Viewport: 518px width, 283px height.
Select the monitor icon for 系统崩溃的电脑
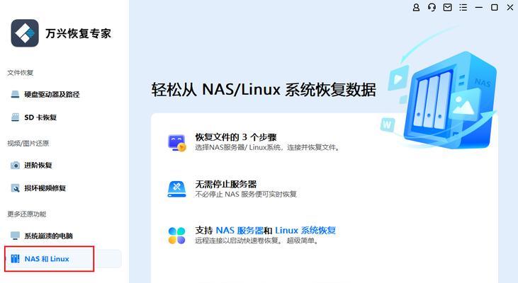pos(15,236)
